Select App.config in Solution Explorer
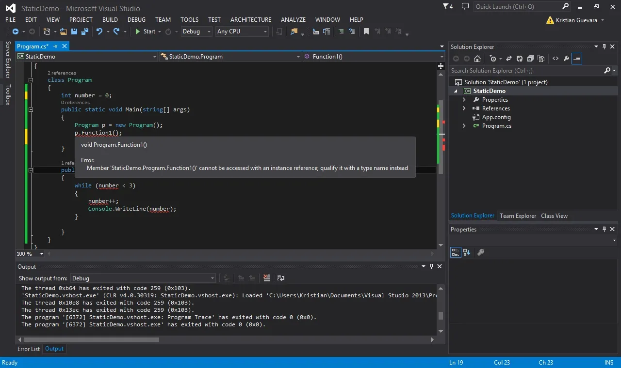 [496, 117]
